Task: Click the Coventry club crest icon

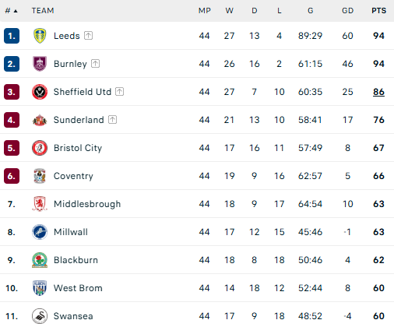Action: pyautogui.click(x=40, y=176)
